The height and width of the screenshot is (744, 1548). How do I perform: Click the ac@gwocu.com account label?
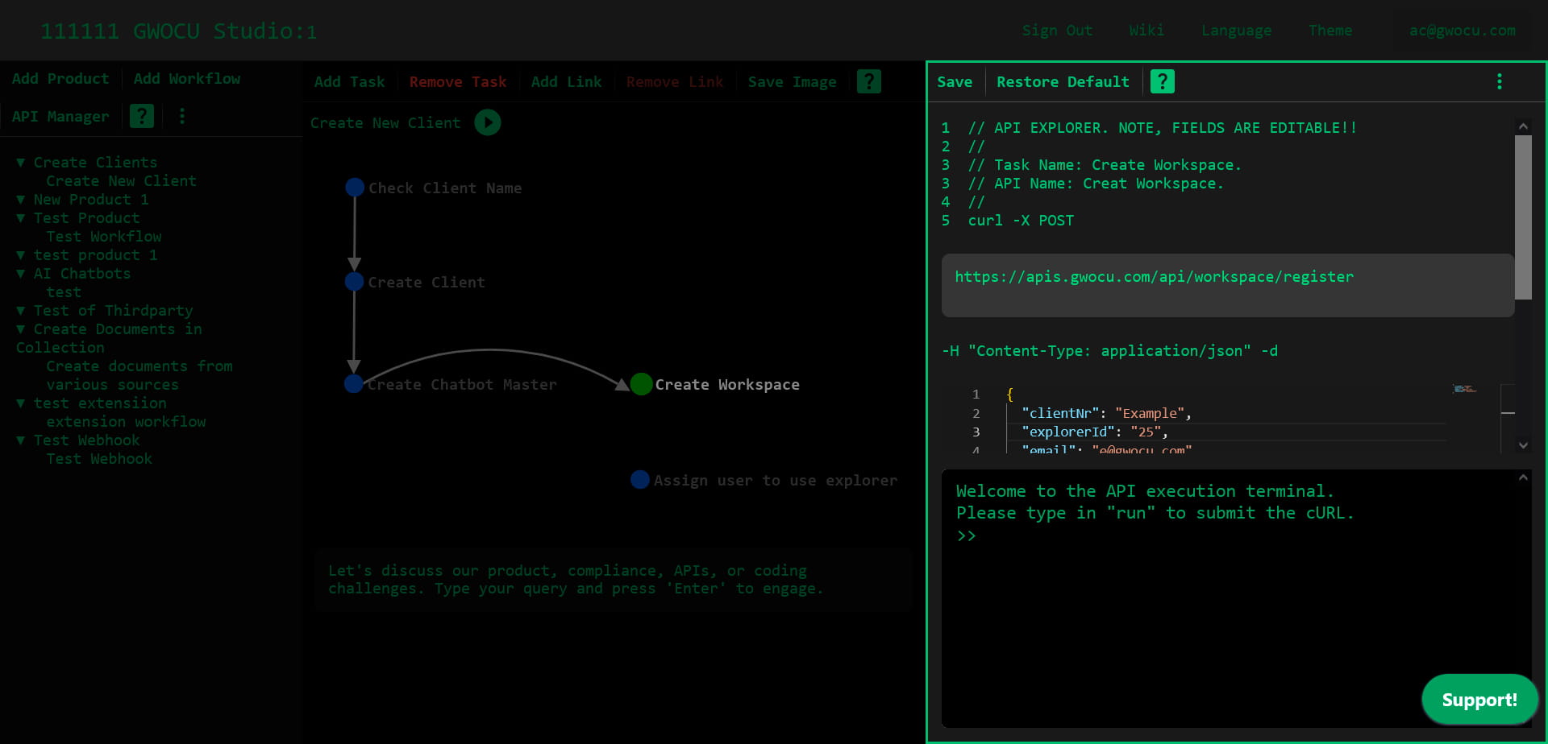(1462, 31)
